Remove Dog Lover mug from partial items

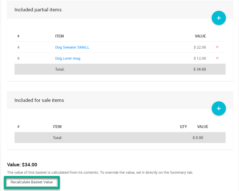[217, 58]
